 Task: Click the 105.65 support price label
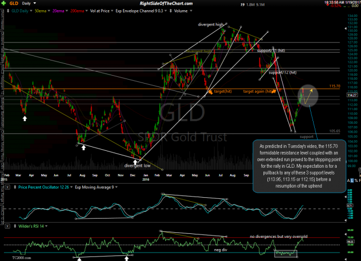[x=334, y=131]
